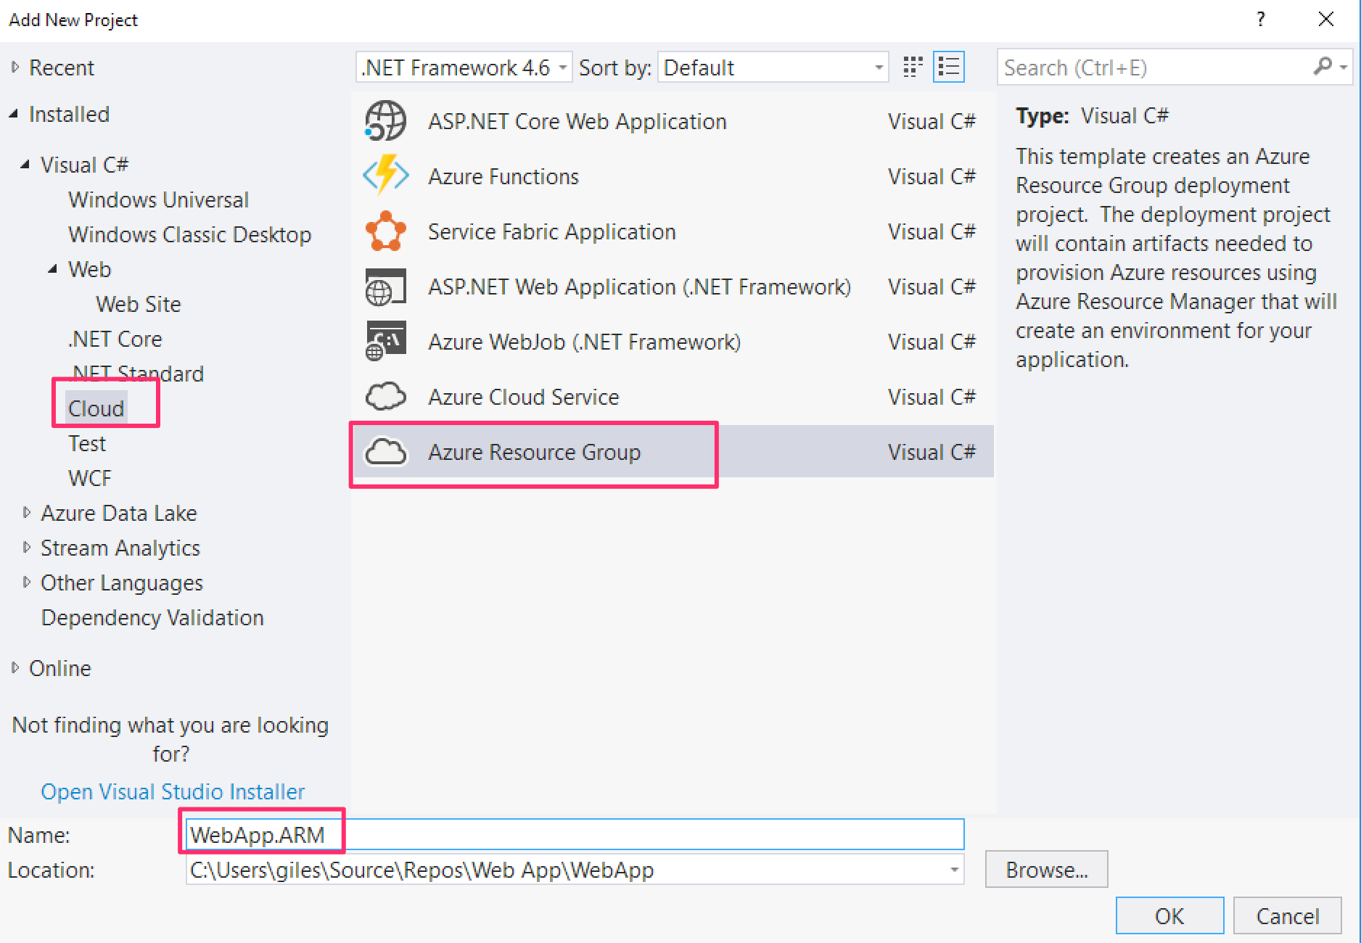
Task: Expand the Azure Data Lake node
Action: point(27,513)
